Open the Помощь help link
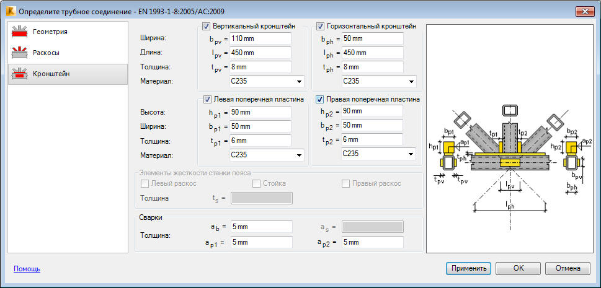 [x=27, y=269]
